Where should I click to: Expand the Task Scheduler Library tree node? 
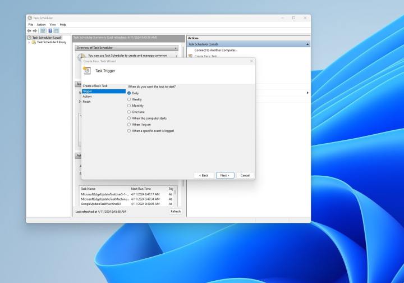tap(29, 42)
